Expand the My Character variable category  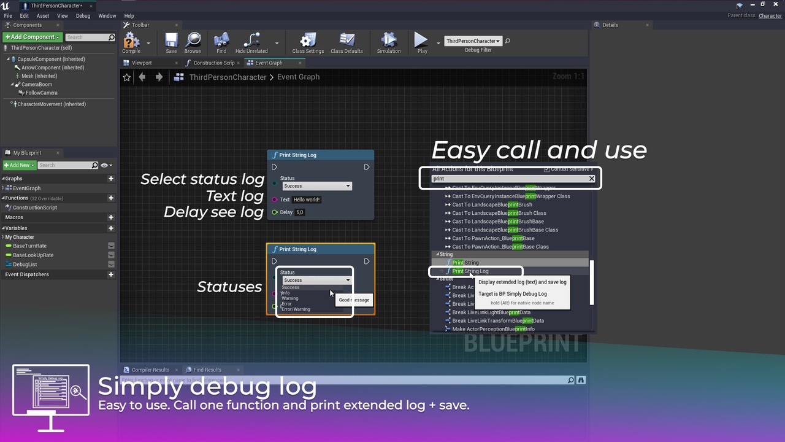pos(3,237)
